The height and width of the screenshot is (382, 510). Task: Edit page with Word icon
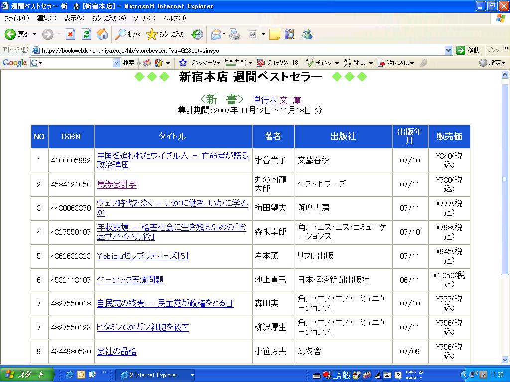tap(253, 34)
